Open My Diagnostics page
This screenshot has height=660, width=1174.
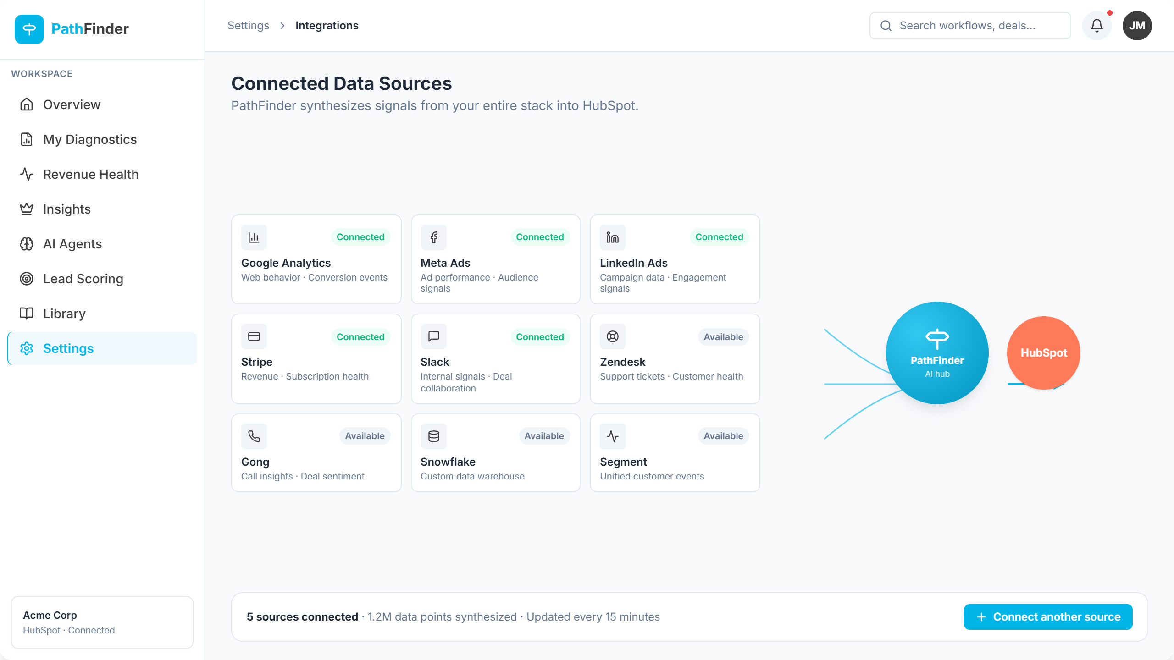[102, 139]
